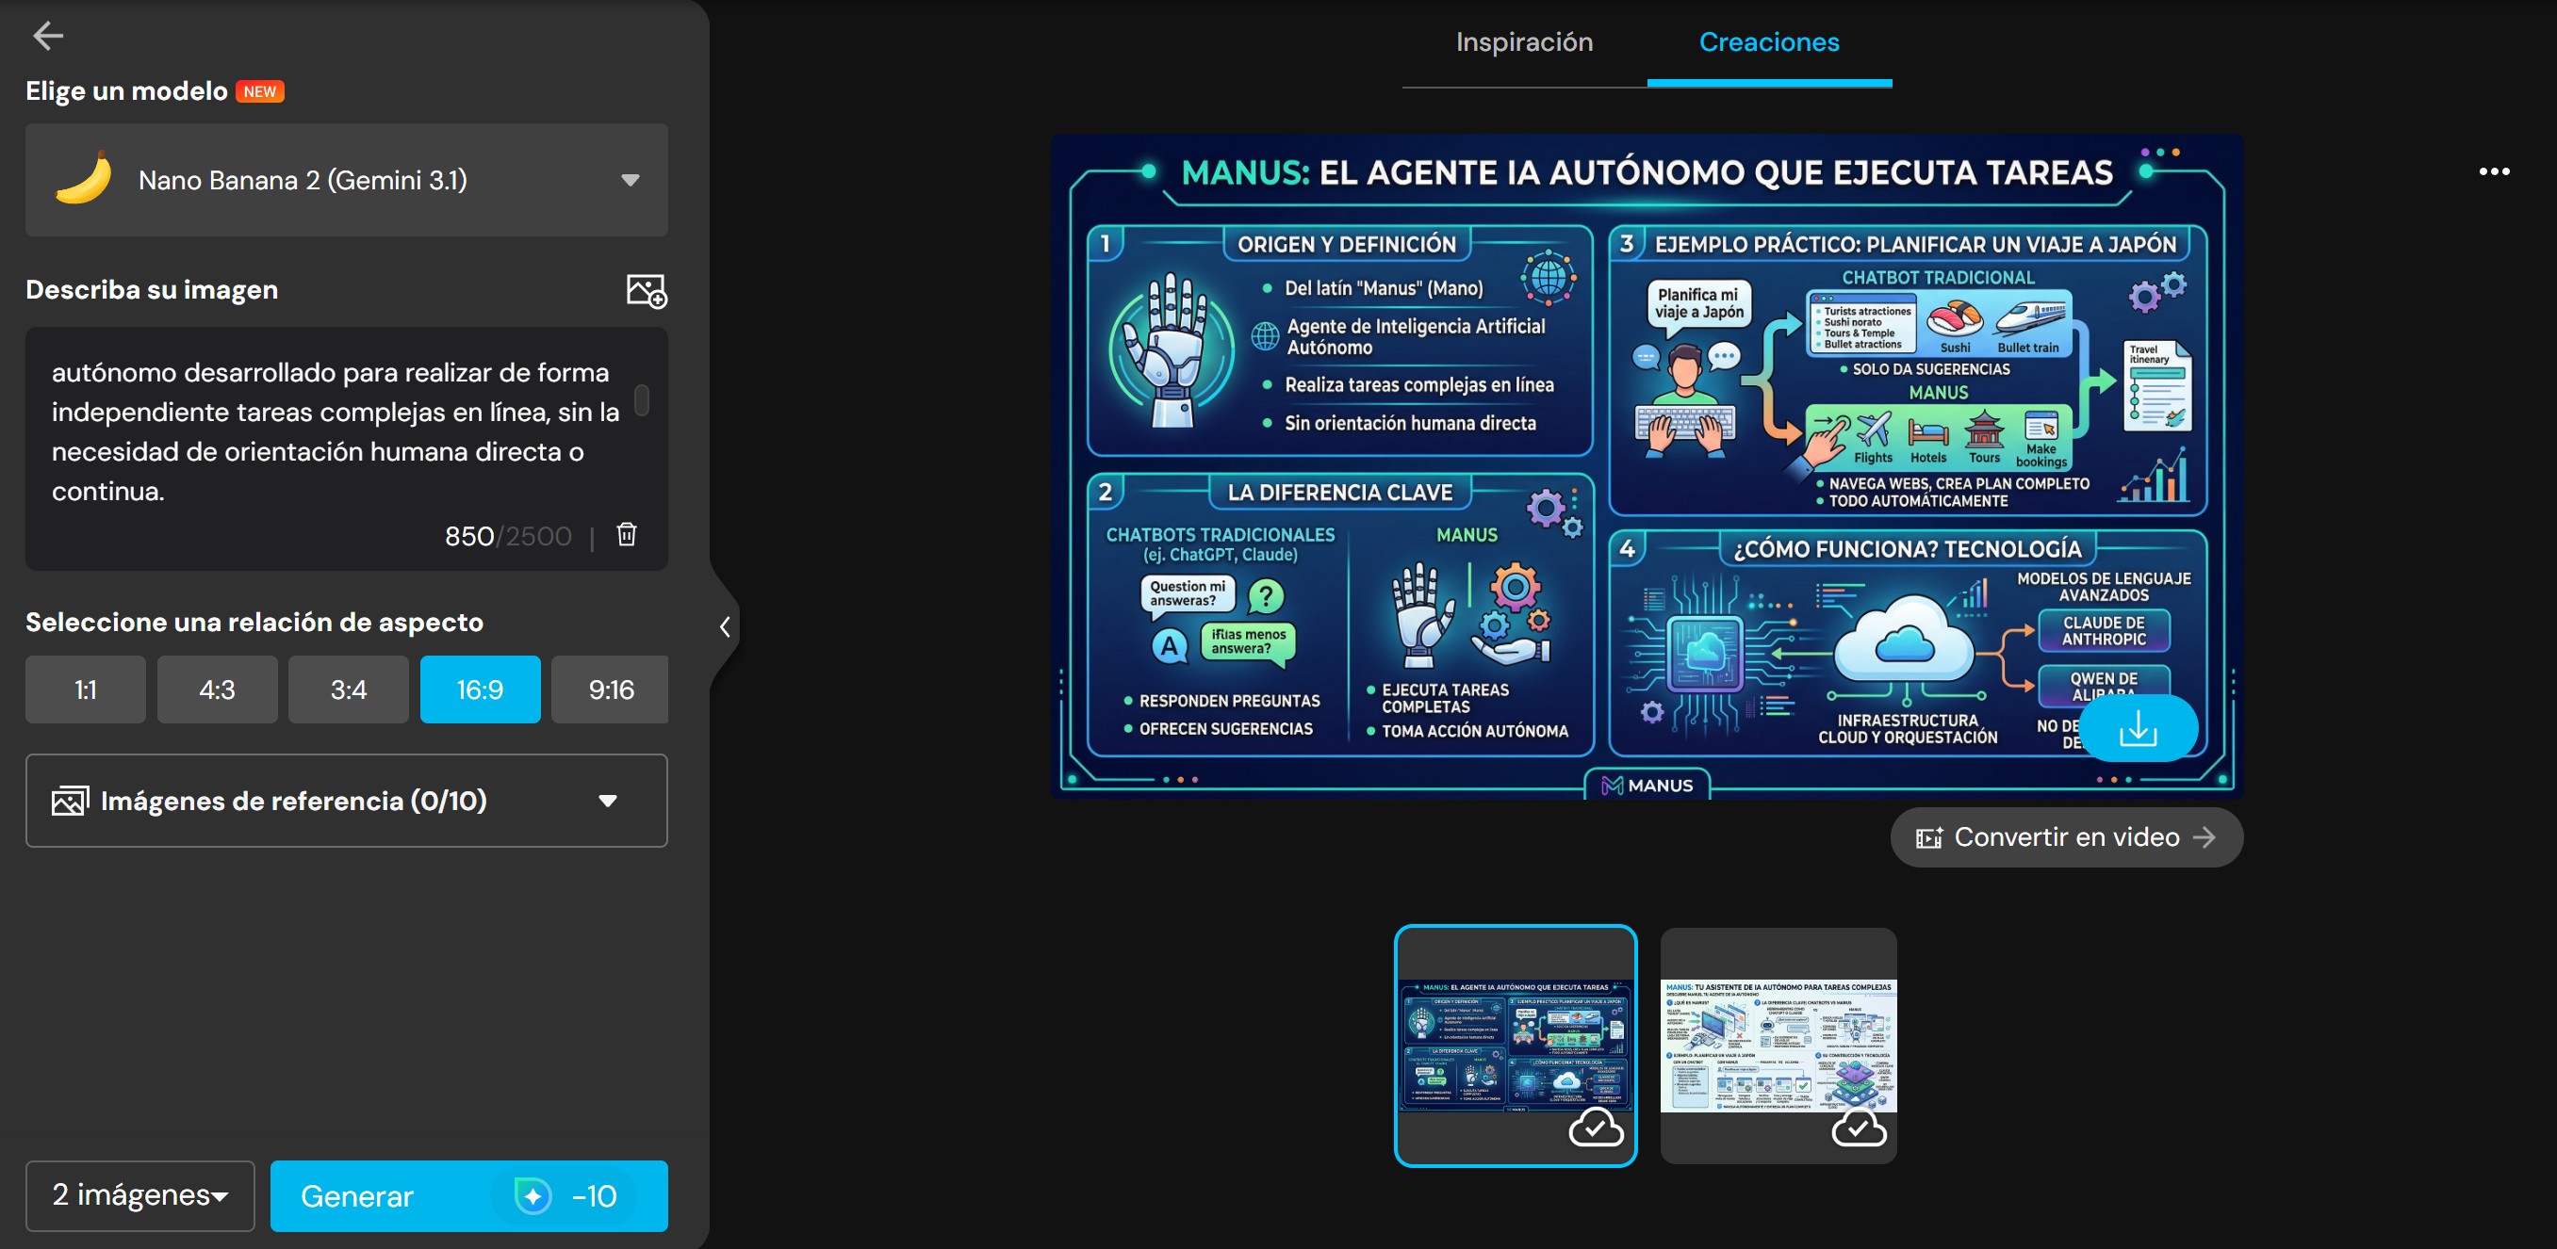The image size is (2557, 1249).
Task: Collapse the left panel with chevron
Action: pos(725,627)
